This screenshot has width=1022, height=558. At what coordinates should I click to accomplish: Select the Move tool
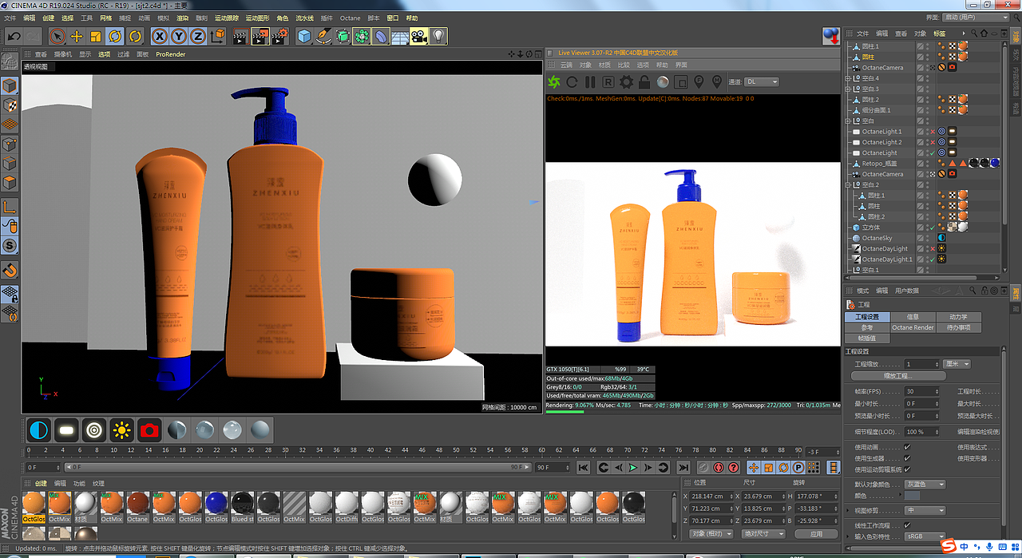[x=77, y=36]
